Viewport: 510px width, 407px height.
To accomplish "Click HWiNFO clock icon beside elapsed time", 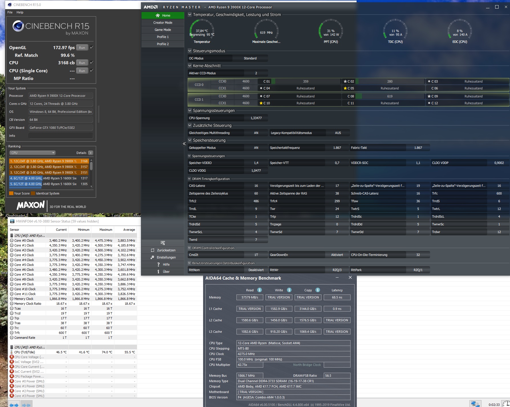I will tap(506, 404).
